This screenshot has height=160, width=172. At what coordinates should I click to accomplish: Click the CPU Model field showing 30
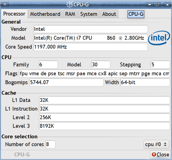point(101,65)
